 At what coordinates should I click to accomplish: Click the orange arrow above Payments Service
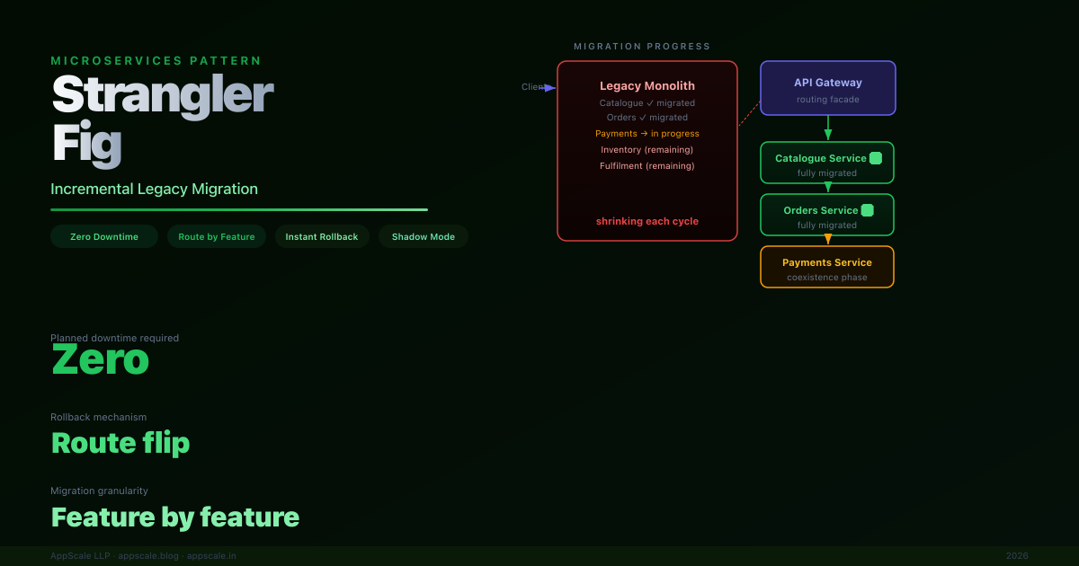(x=827, y=240)
